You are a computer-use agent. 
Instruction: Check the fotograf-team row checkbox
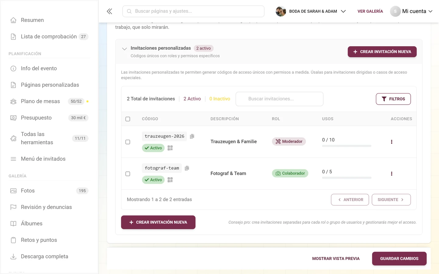click(x=128, y=174)
